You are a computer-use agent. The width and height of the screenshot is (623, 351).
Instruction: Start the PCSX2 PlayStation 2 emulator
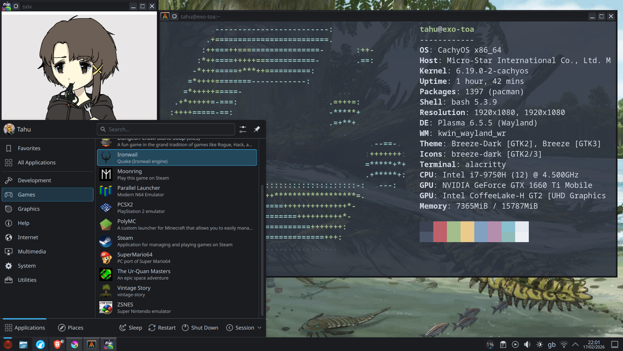(x=177, y=207)
